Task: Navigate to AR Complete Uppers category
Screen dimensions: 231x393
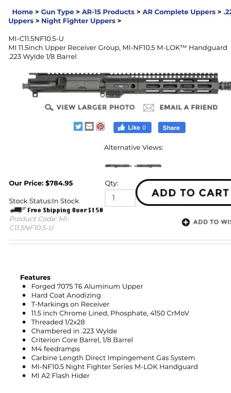Action: pos(179,12)
